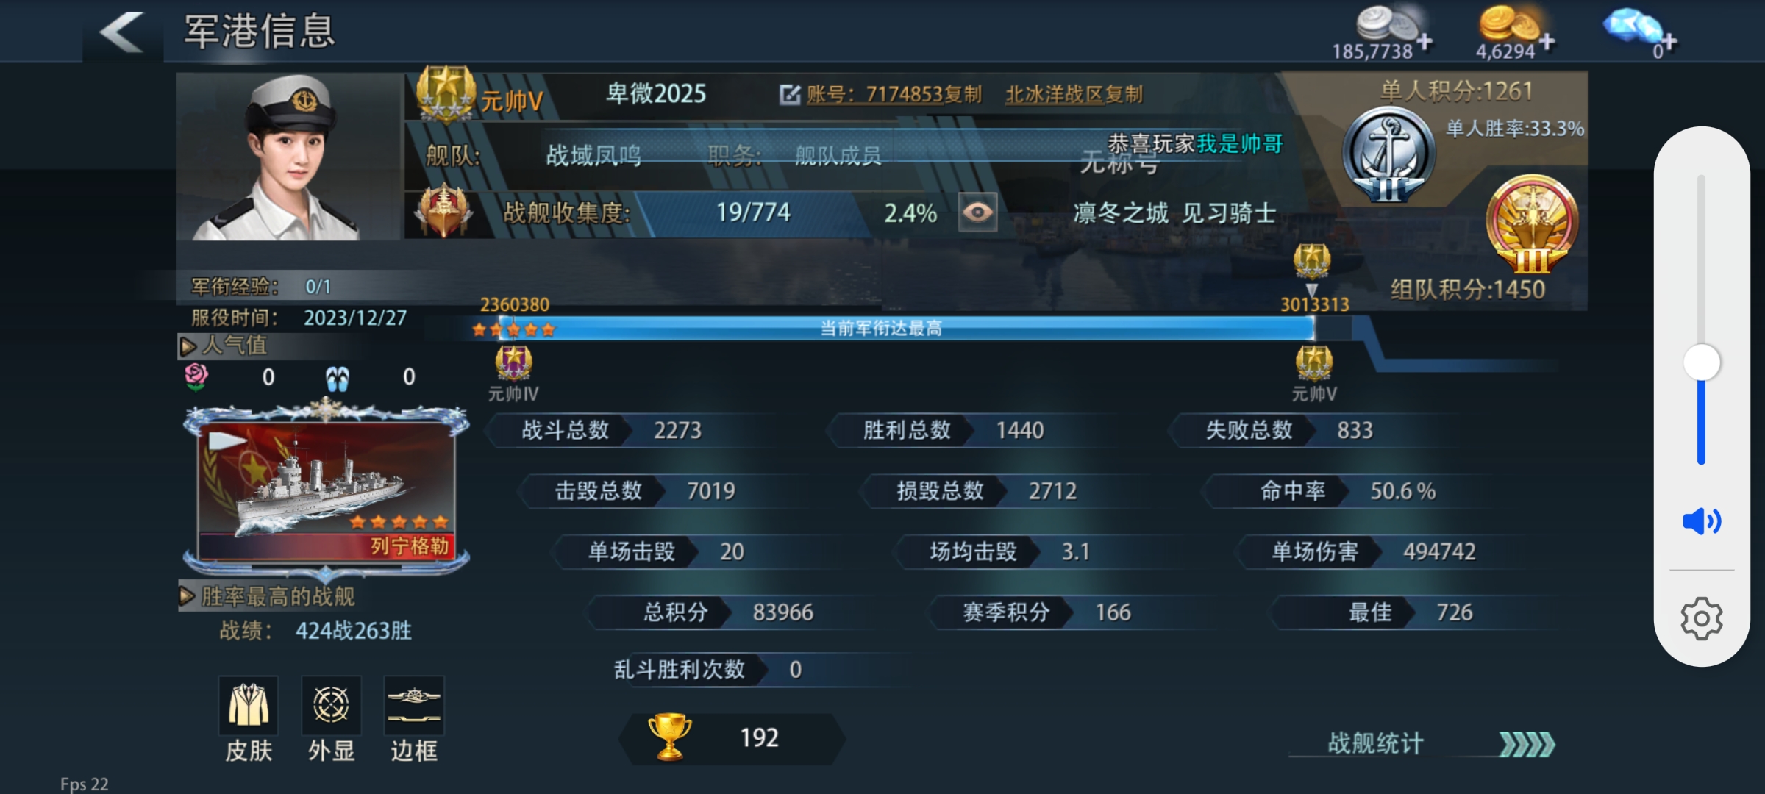Add silver coins with plus icon
The width and height of the screenshot is (1765, 794).
coord(1424,42)
